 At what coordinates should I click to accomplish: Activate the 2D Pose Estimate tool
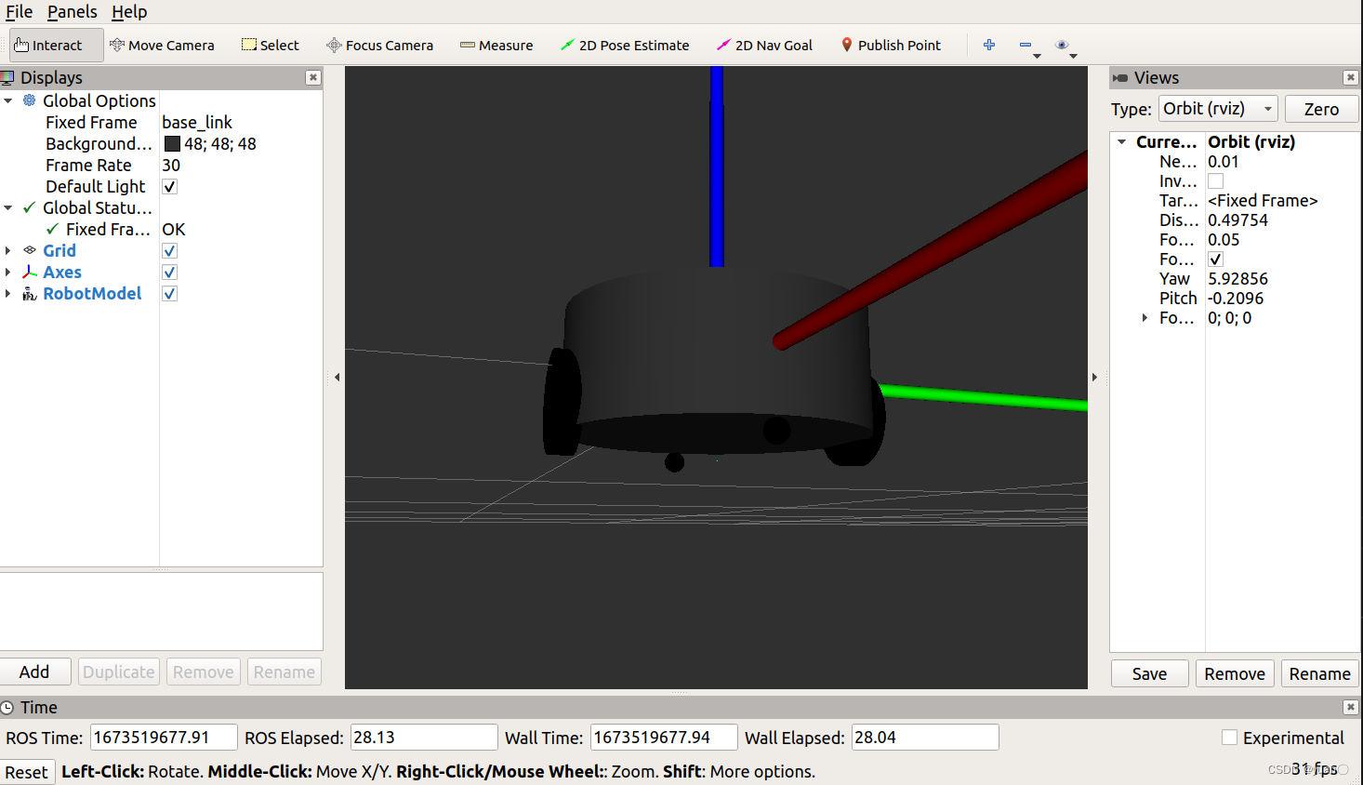pos(625,45)
